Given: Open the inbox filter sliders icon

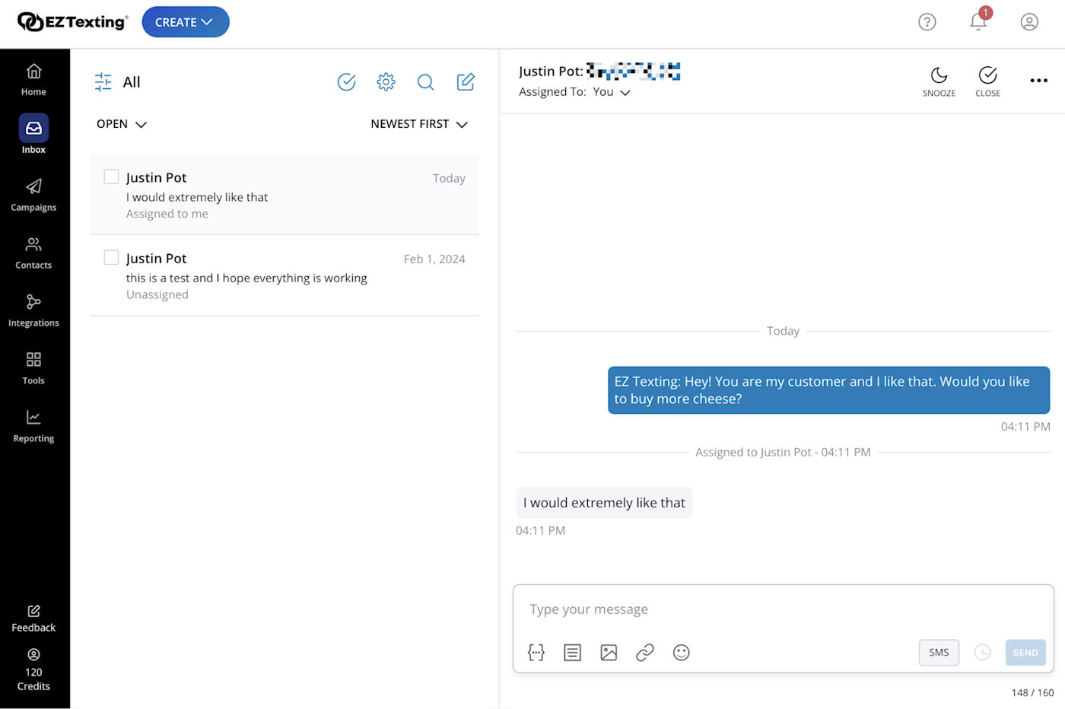Looking at the screenshot, I should (x=103, y=82).
